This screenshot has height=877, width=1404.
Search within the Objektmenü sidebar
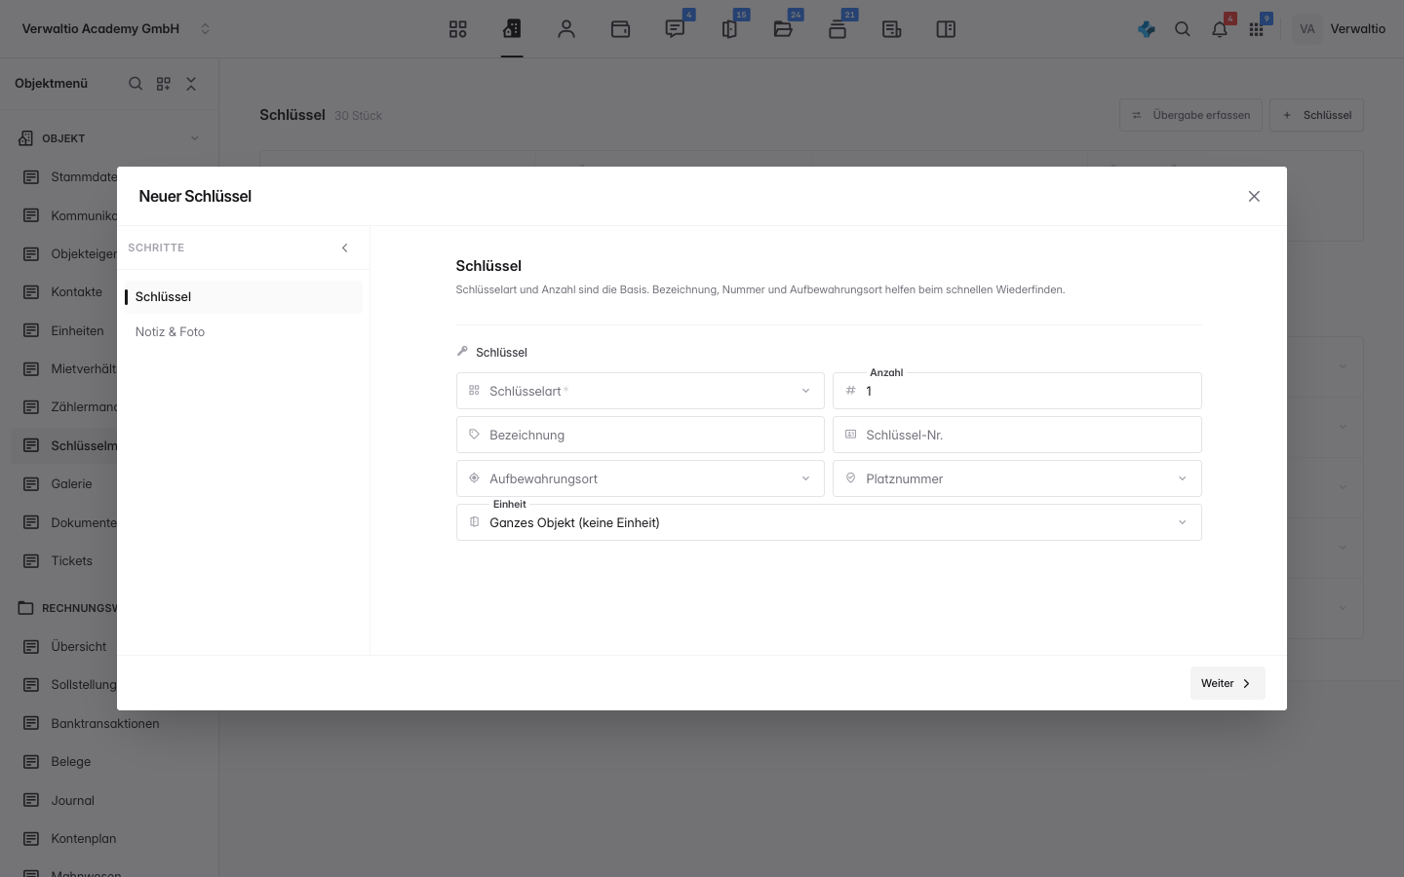coord(136,84)
